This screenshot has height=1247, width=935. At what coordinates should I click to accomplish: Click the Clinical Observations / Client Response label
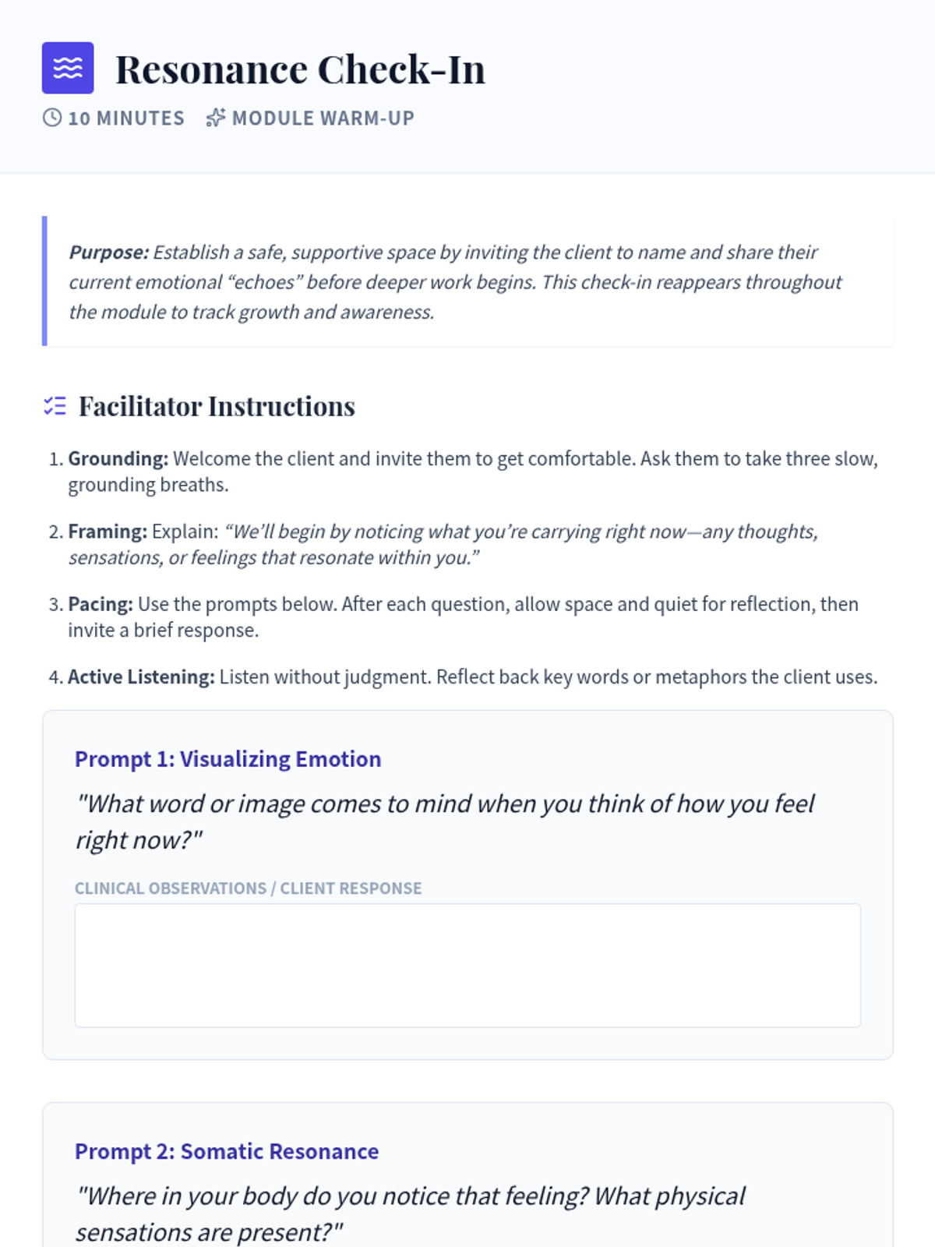pyautogui.click(x=249, y=888)
